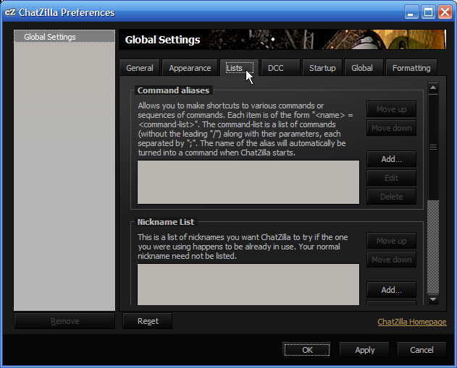Viewport: 457px width, 368px height.
Task: Open the ChatZilla Homepage link
Action: tap(412, 322)
